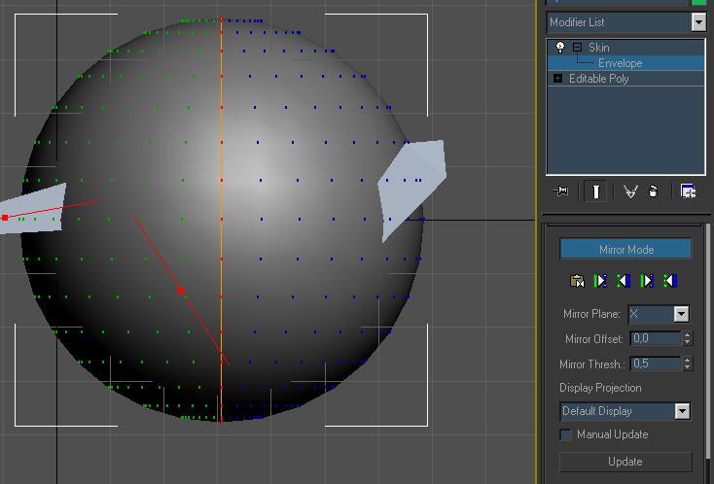Click the orange mirror plane line
The width and height of the screenshot is (714, 484).
[x=222, y=219]
